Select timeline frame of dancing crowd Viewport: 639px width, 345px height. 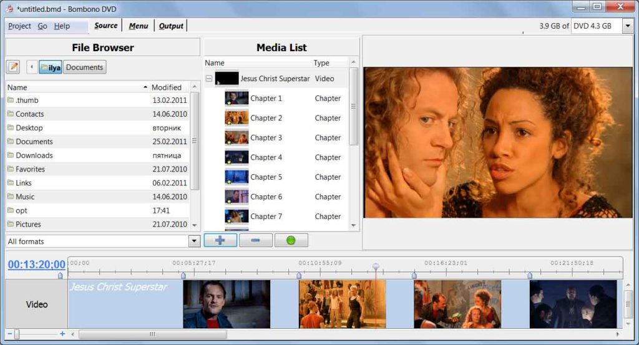pyautogui.click(x=343, y=304)
